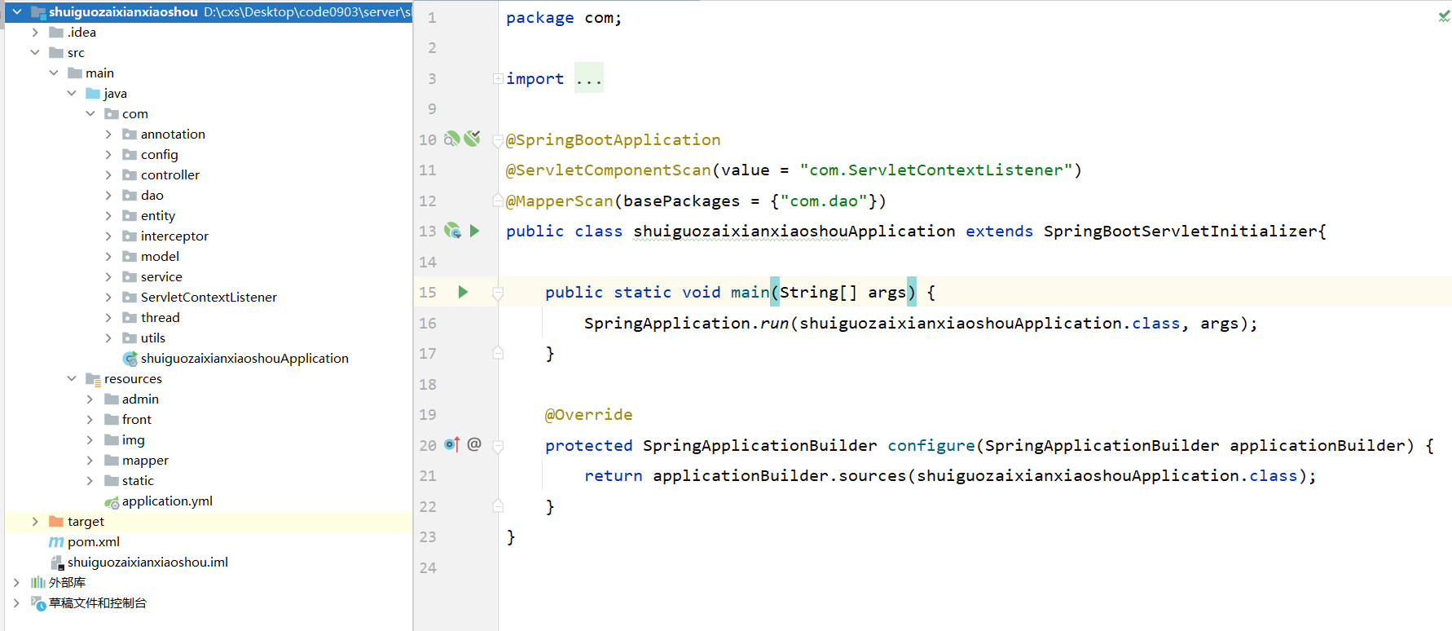
Task: Expand the annotation package
Action: point(108,134)
